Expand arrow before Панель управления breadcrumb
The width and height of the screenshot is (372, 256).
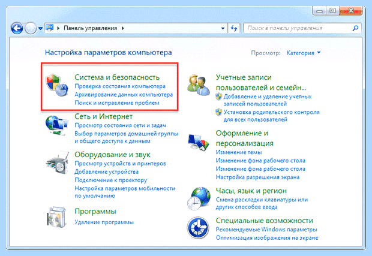[x=58, y=28]
